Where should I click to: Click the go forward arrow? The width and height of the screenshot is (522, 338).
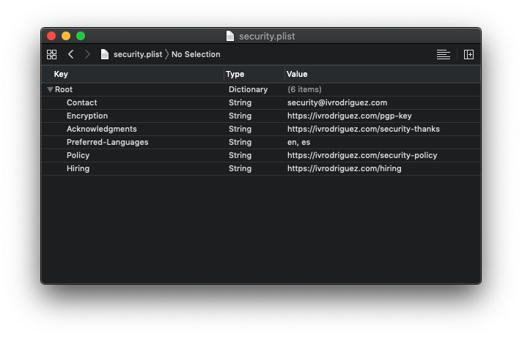[x=88, y=54]
